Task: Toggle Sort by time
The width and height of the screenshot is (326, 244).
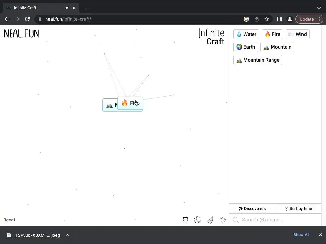Action: (x=298, y=208)
